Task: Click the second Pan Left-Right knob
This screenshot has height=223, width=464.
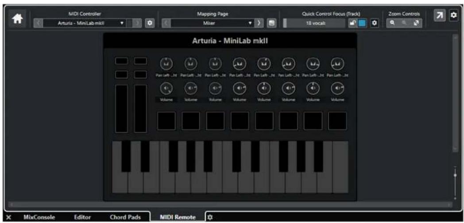Action: 190,64
